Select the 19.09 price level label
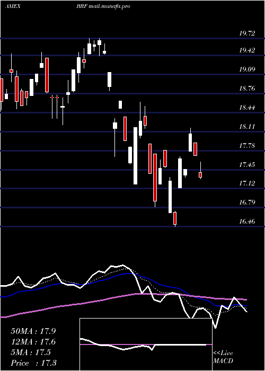265x371 pixels. pos(247,69)
